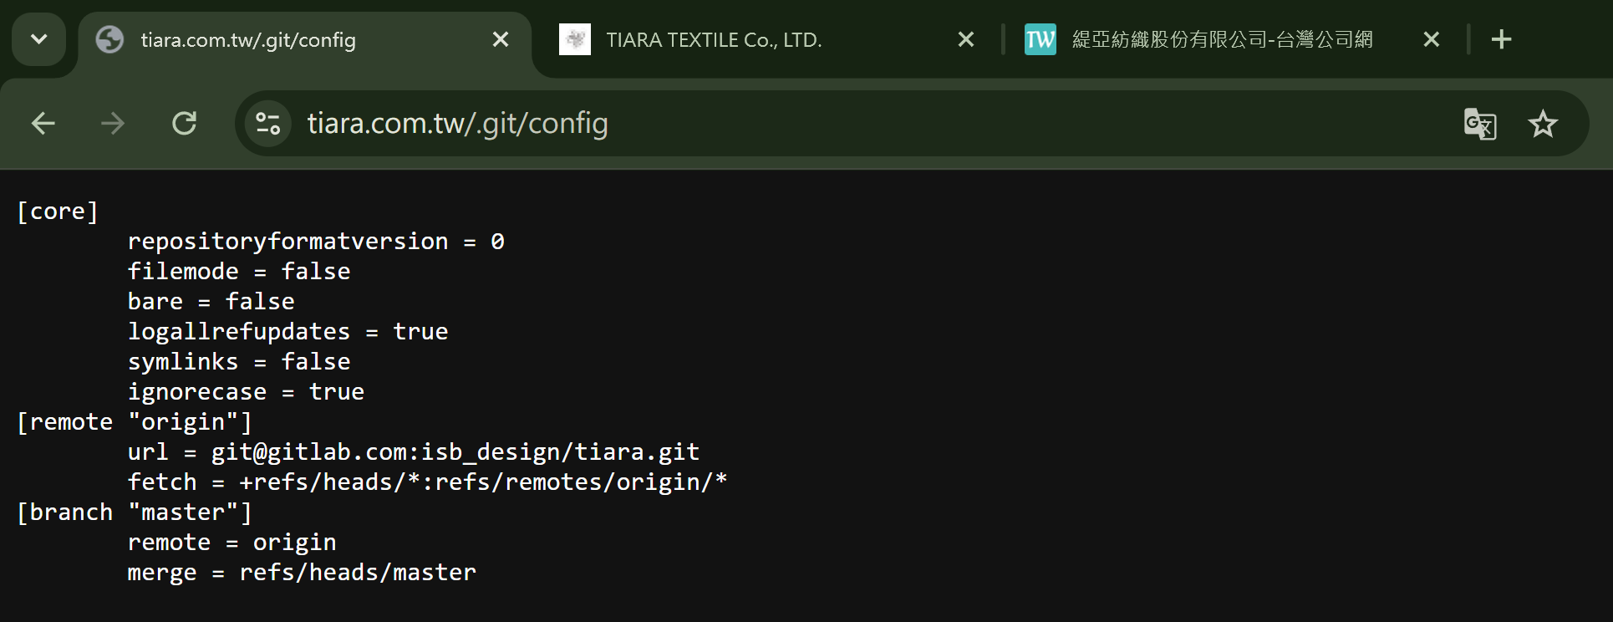1613x622 pixels.
Task: Click the 'repositoryformatversion = 0' line
Action: coord(316,242)
